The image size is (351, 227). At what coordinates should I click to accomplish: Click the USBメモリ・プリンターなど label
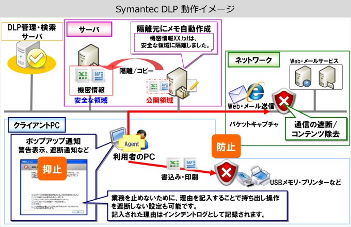pos(306,183)
